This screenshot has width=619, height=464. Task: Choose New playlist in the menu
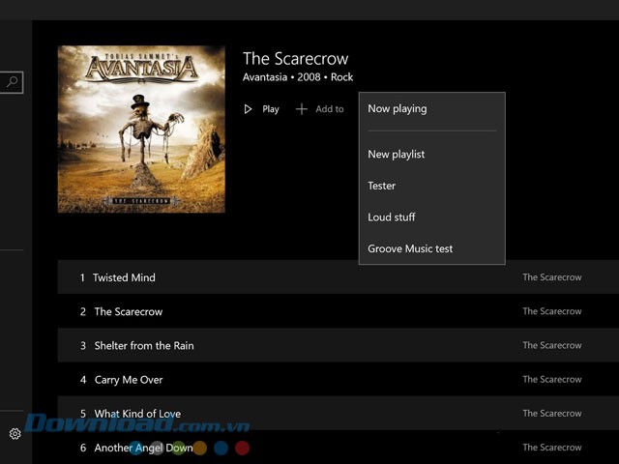click(x=396, y=155)
